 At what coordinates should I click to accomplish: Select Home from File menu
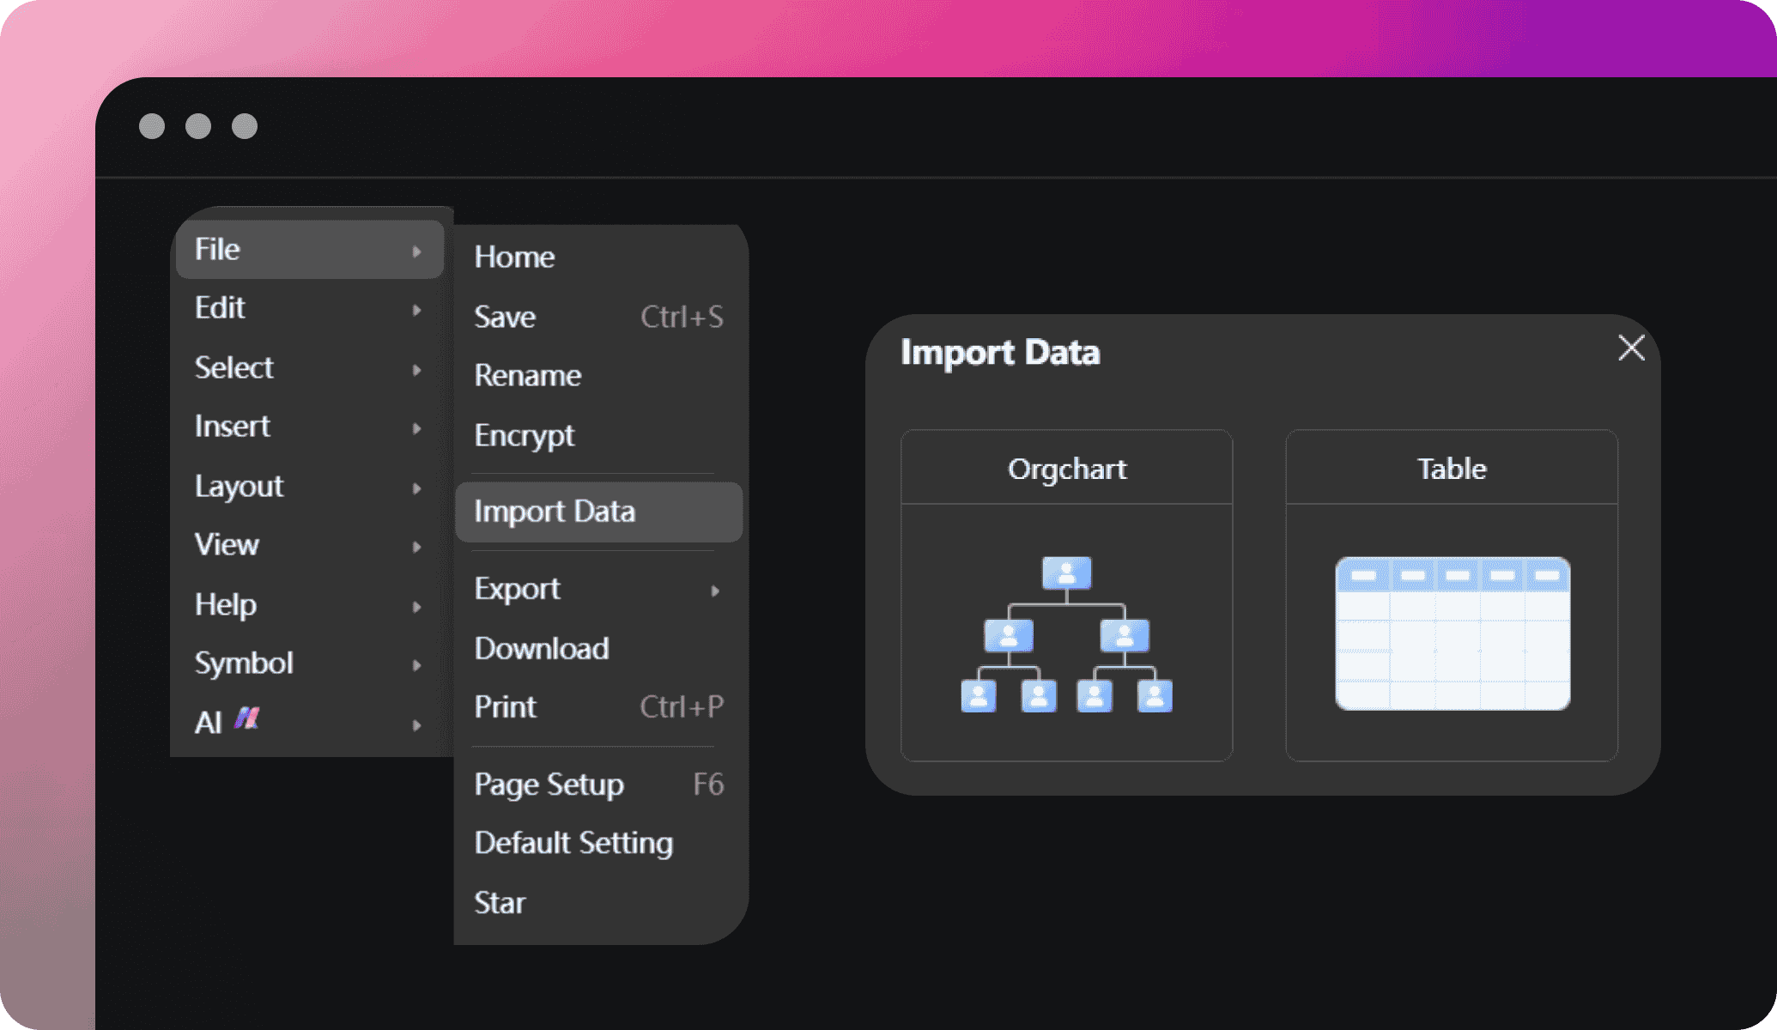point(514,257)
